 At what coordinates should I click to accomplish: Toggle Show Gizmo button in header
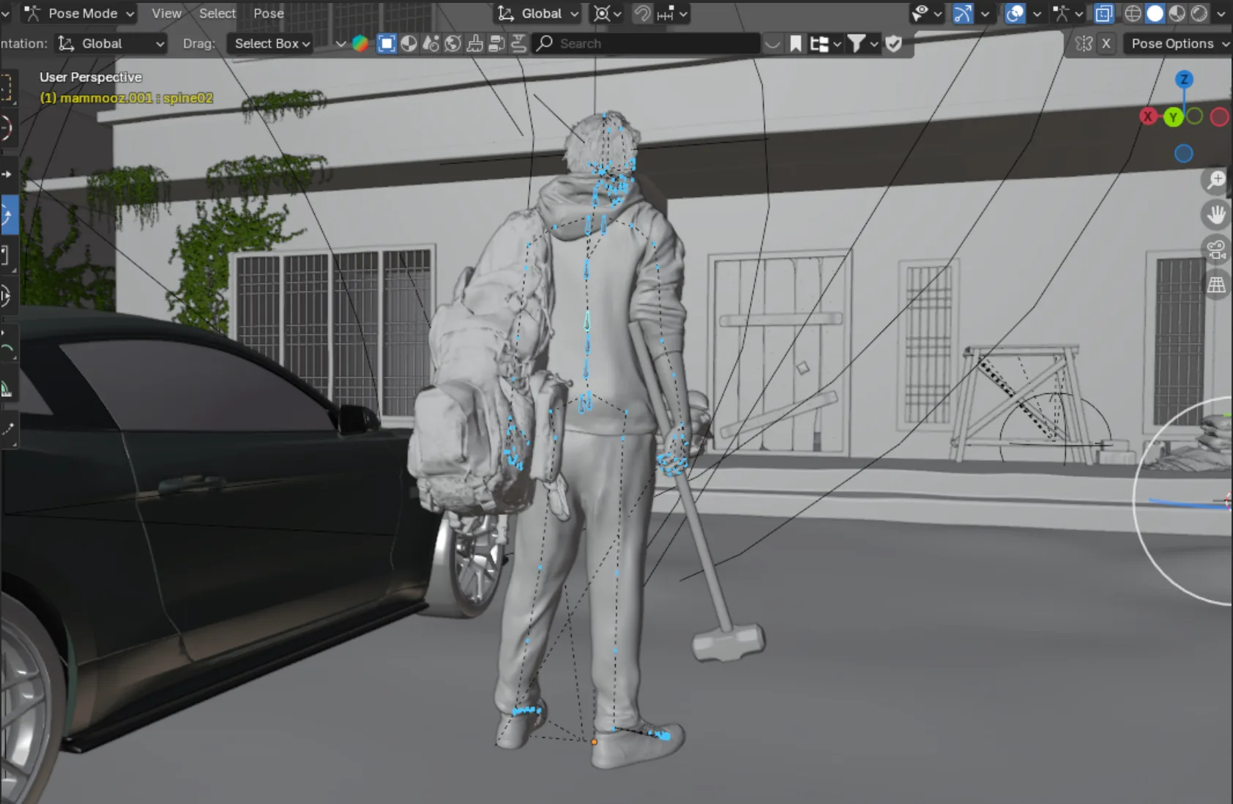point(963,13)
